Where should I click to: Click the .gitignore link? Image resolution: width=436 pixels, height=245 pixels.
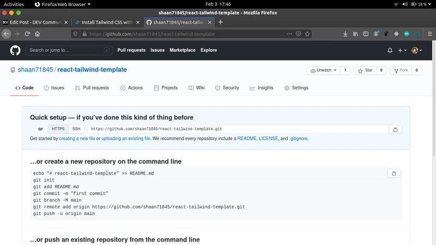(298, 139)
